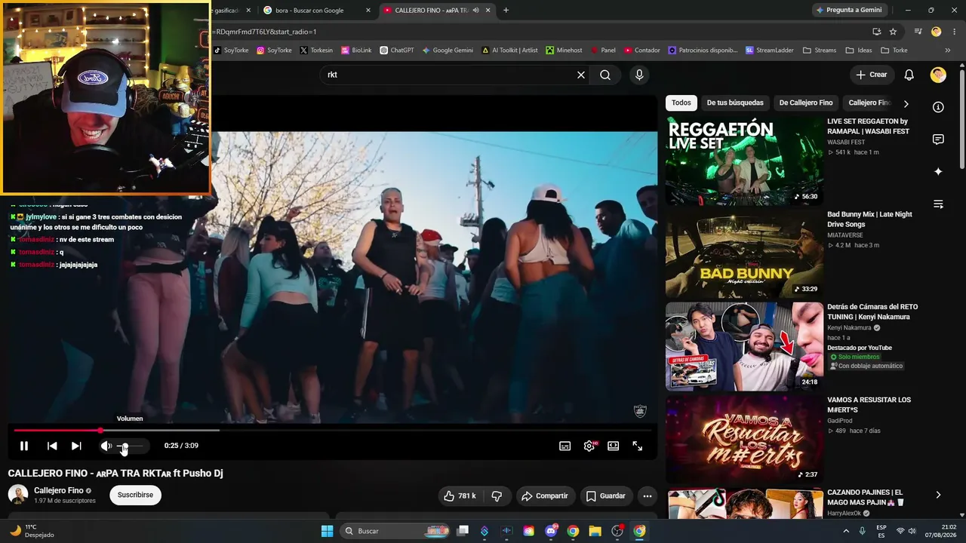Start voice search with the microphone
Screen dimensions: 966x543
click(x=639, y=75)
